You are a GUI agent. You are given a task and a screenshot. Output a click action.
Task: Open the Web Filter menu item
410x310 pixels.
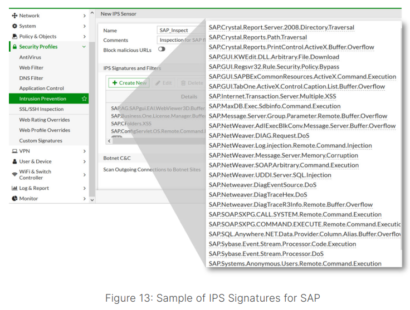(31, 68)
